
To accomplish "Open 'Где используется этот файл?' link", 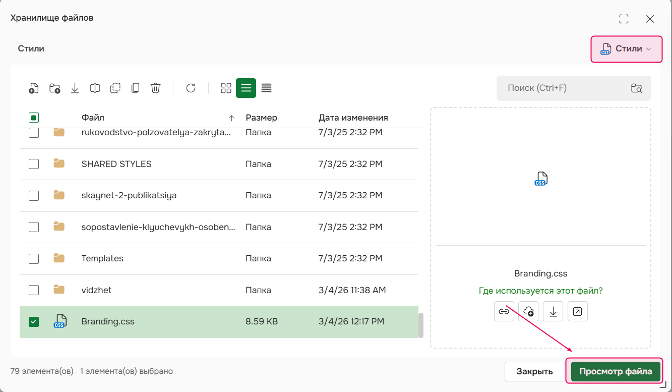I will (x=540, y=291).
